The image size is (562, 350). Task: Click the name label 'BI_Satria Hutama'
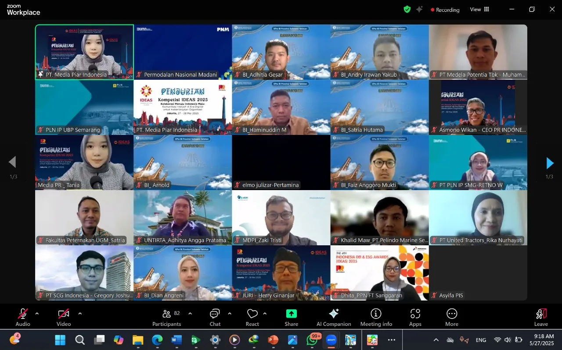[x=362, y=130]
